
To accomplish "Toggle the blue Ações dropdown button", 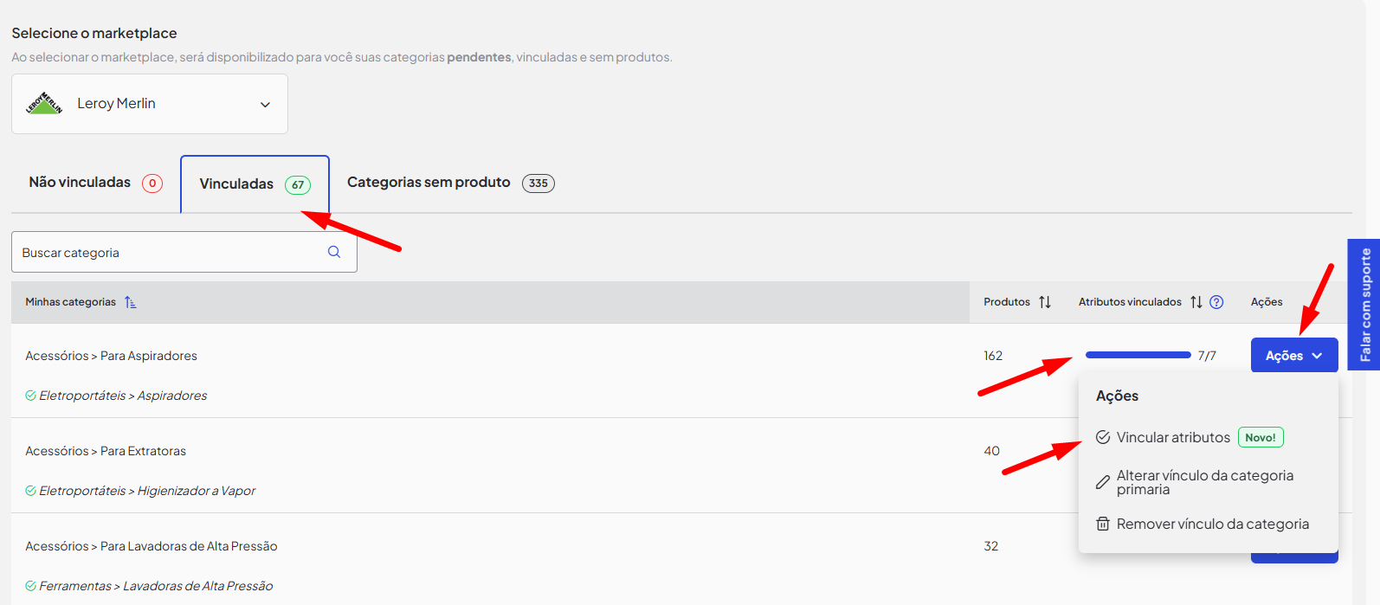I will [1293, 356].
